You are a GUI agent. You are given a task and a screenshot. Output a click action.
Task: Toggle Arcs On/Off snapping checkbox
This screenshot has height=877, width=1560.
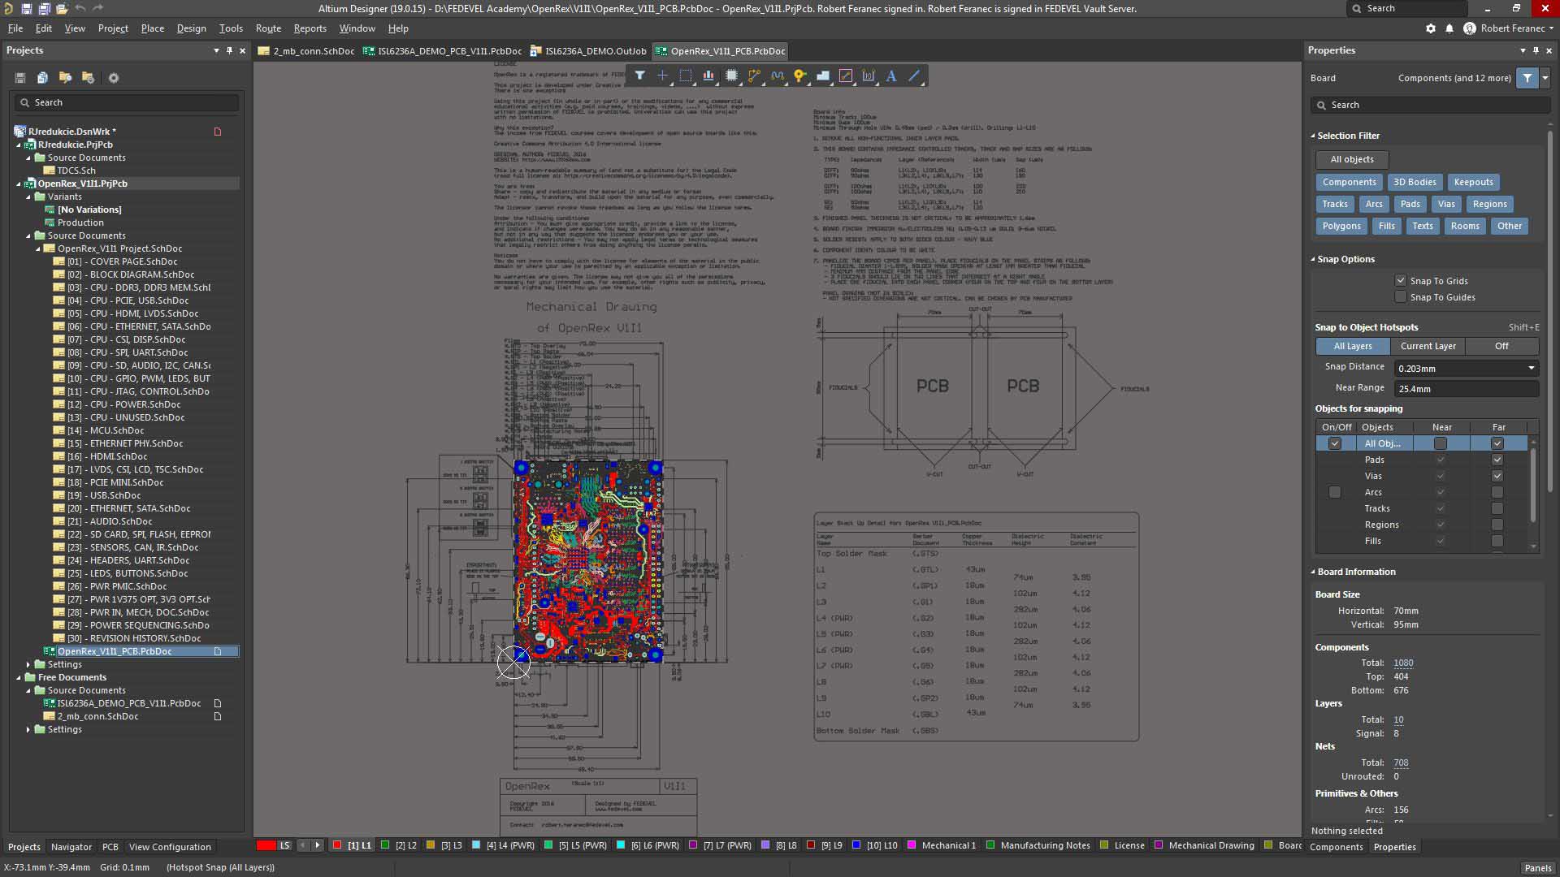tap(1334, 492)
